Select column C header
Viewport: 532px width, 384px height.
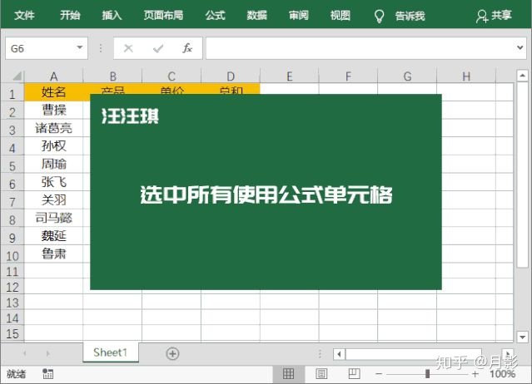[172, 76]
